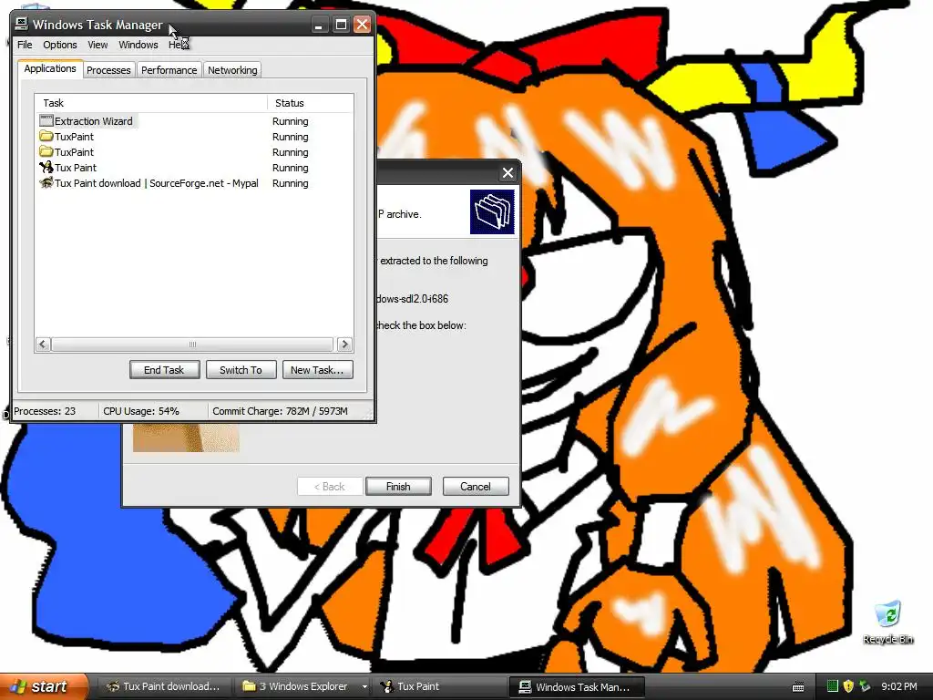Select the Extraction Wizard task icon

pyautogui.click(x=46, y=121)
